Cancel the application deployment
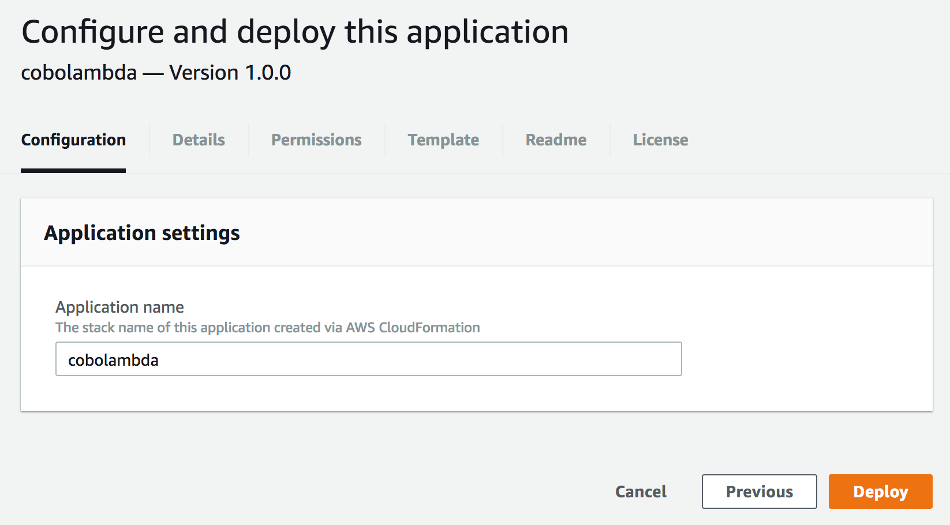The image size is (950, 525). (x=641, y=492)
